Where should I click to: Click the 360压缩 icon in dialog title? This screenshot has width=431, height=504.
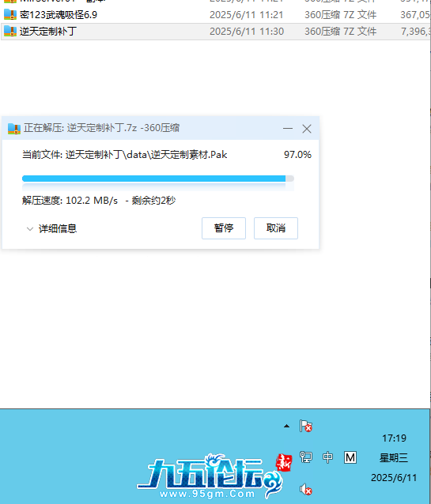pos(14,129)
